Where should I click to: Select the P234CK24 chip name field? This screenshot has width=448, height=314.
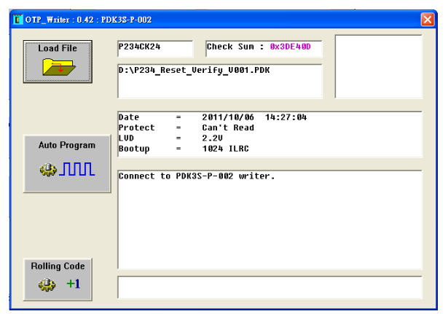(x=155, y=48)
